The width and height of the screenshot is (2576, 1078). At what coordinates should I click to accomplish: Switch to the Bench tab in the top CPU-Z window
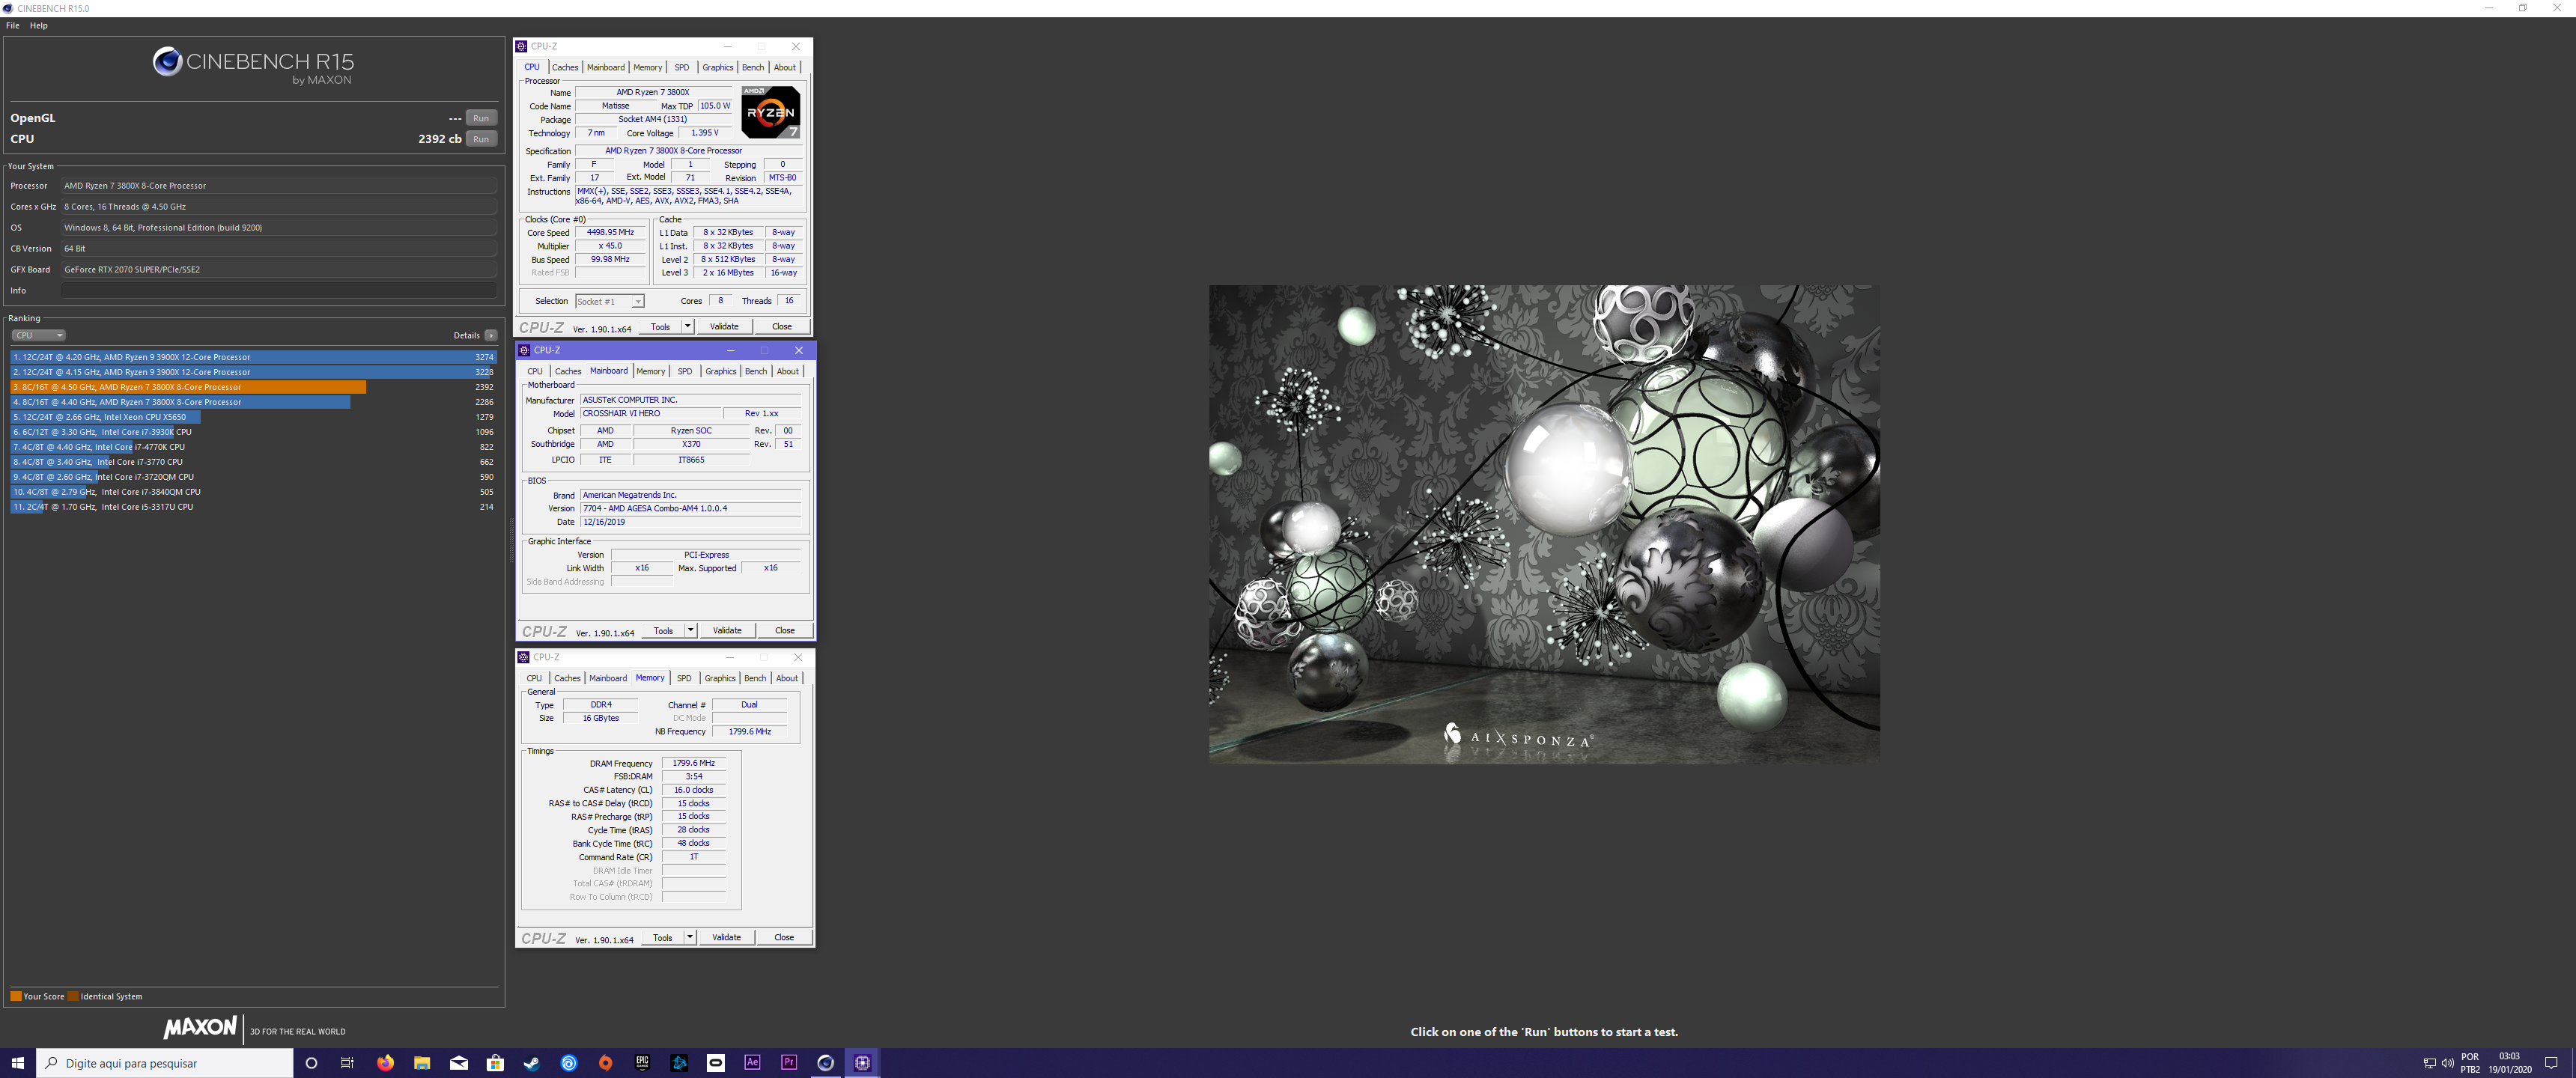[x=752, y=68]
